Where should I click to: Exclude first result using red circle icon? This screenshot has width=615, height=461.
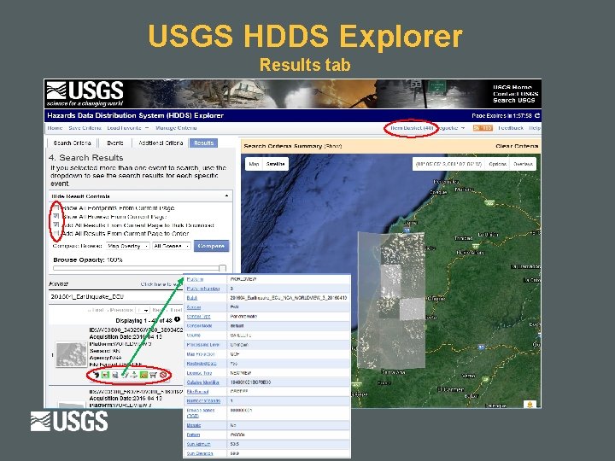click(x=163, y=375)
